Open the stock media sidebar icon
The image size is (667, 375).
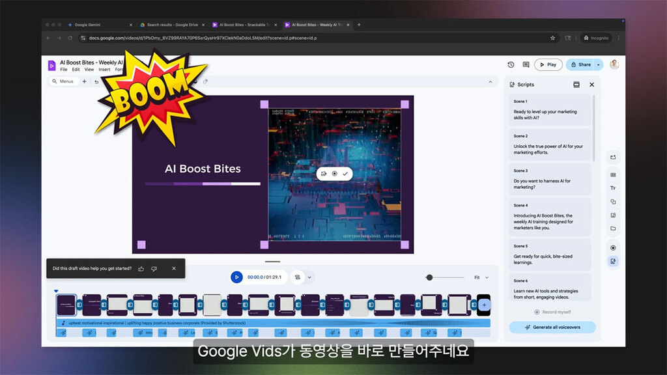613,215
